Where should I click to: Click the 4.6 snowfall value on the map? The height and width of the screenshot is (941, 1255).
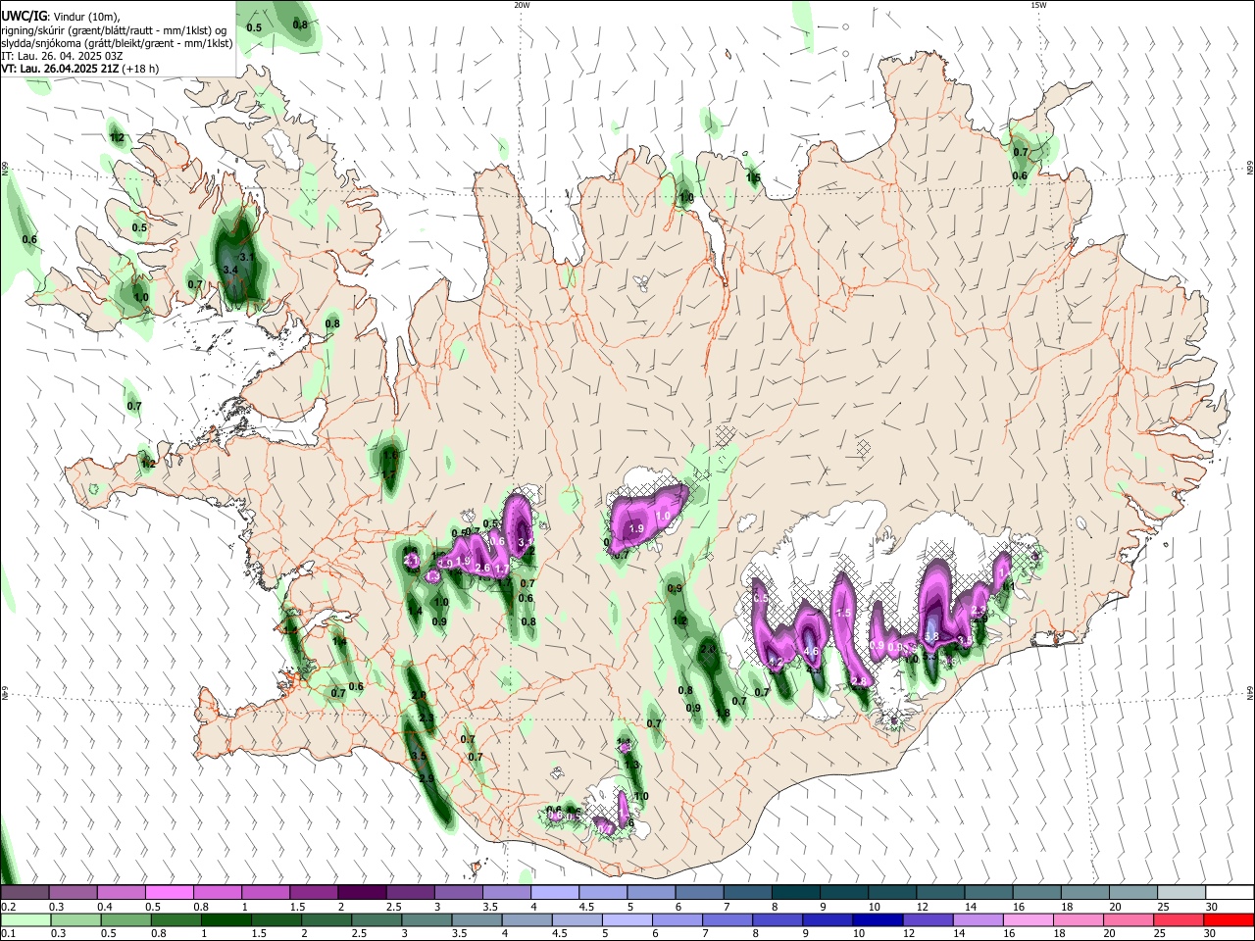pyautogui.click(x=811, y=652)
